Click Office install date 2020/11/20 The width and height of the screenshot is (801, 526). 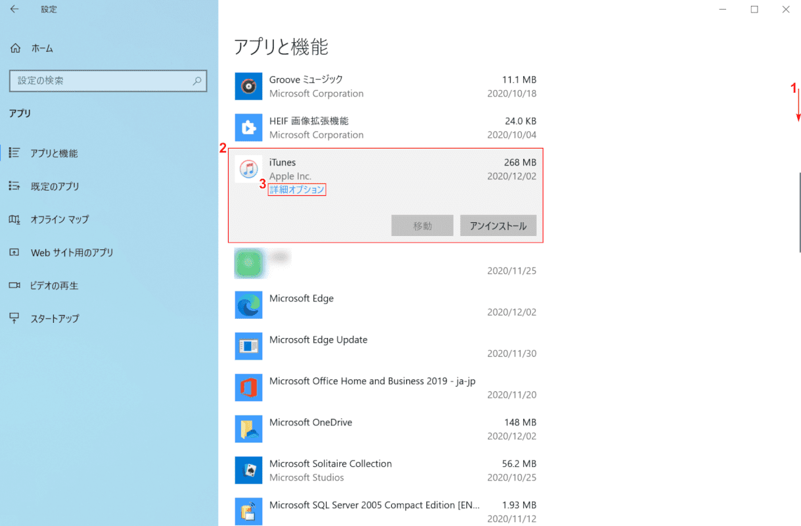512,395
